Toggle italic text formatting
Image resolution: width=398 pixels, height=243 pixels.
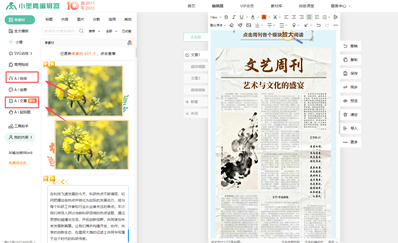[234, 17]
